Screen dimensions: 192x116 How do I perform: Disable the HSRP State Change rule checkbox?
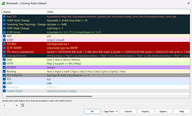(4, 20)
